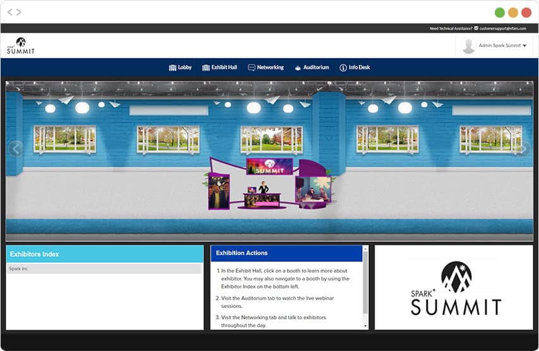
Task: Click scroll-down arrow in Exhibition Actions
Action: (365, 326)
